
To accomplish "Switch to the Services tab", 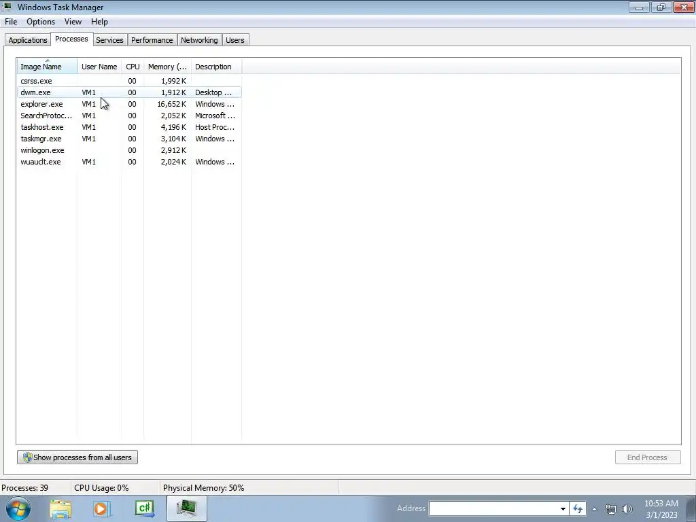I will tap(109, 40).
